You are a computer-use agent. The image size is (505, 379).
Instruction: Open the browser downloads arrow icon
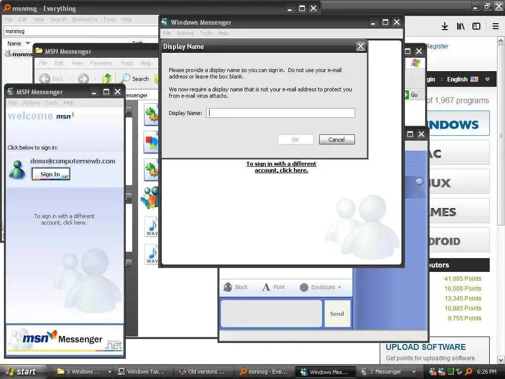click(444, 26)
